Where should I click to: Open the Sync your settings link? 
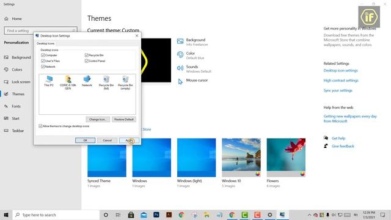(338, 90)
